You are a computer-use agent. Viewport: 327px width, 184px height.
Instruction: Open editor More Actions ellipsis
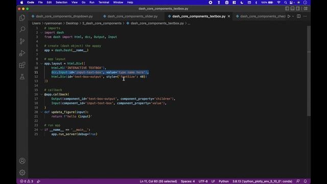click(305, 16)
